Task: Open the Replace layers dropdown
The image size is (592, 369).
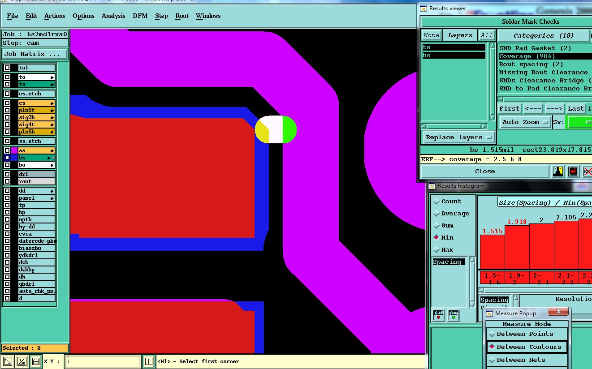Action: (x=458, y=137)
